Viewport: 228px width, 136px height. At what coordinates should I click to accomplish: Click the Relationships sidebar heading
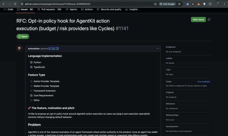pos(172,115)
